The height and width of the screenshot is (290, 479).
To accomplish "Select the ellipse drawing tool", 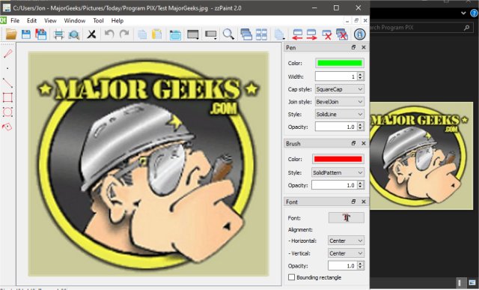I will (7, 112).
